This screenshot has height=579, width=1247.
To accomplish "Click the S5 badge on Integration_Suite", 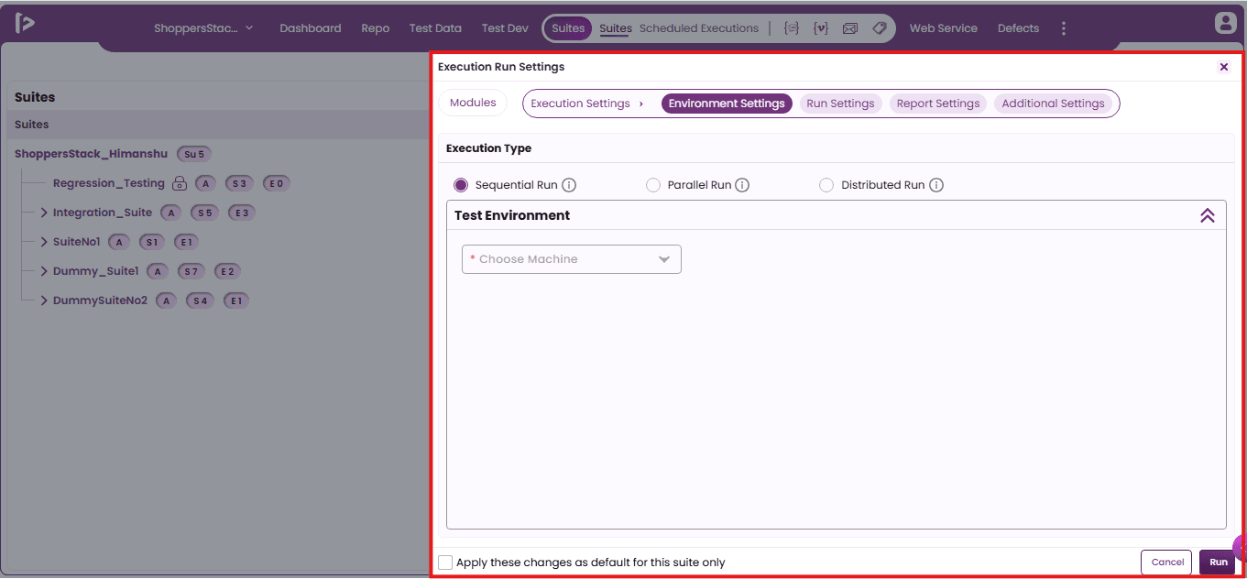I will pos(204,213).
